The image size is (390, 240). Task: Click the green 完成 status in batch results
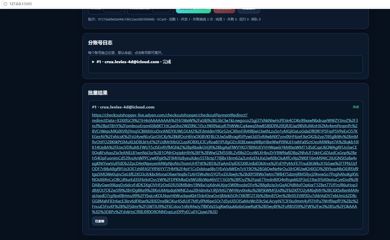click(x=356, y=107)
